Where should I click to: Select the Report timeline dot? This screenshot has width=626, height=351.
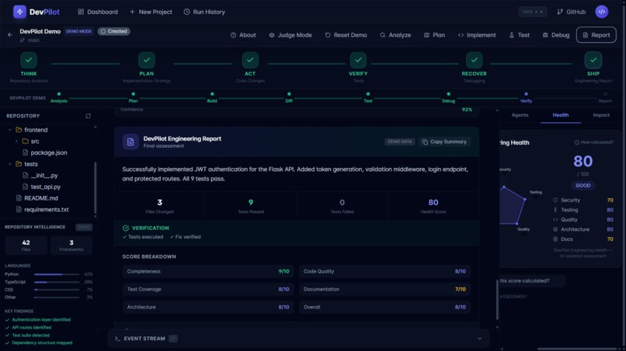[605, 95]
